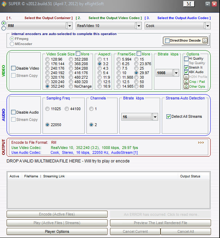Check Disable Audio

click(13, 112)
